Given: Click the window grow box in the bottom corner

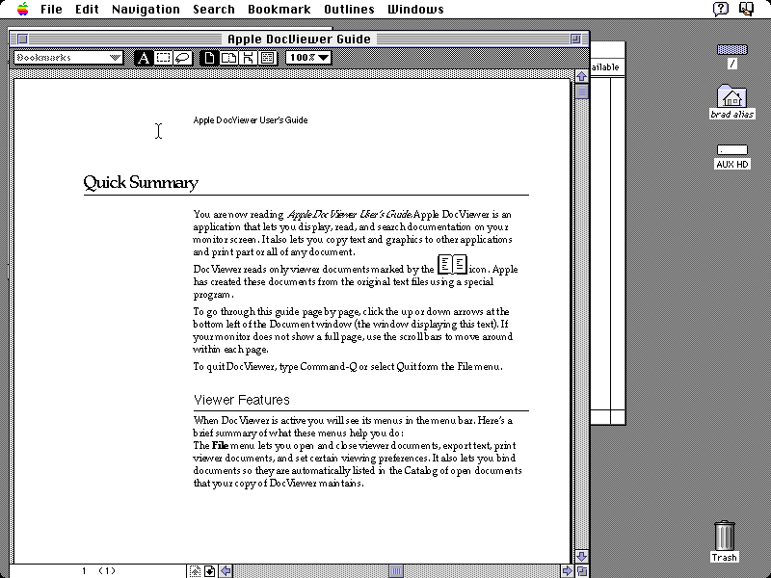Looking at the screenshot, I should pos(582,571).
